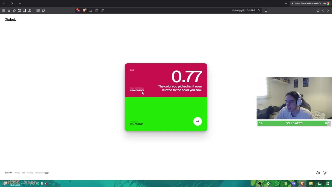332x187 pixels.
Task: Advance to next round with arrow button
Action: point(198,121)
